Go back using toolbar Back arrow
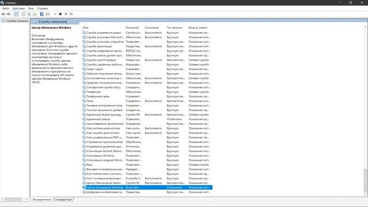Screen dimensions: 368x207 pos(3,14)
